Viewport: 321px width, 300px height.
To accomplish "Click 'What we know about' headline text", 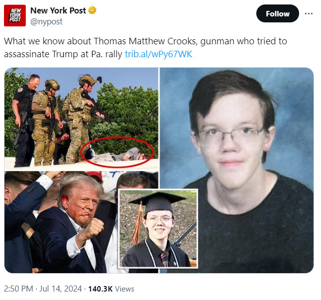I will [x=47, y=41].
